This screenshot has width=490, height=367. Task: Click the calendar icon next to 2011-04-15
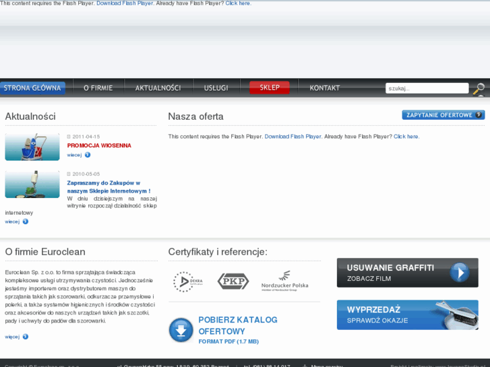[69, 137]
